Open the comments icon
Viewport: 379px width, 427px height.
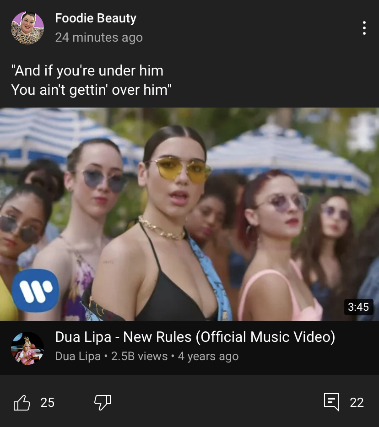click(x=331, y=402)
